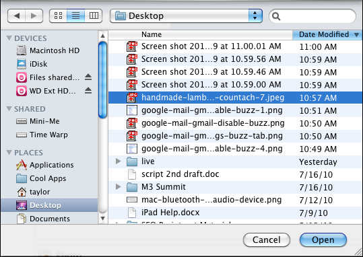Image resolution: width=363 pixels, height=257 pixels.
Task: Select google-mail-gmail-disable-buzz.png file
Action: coord(236,123)
